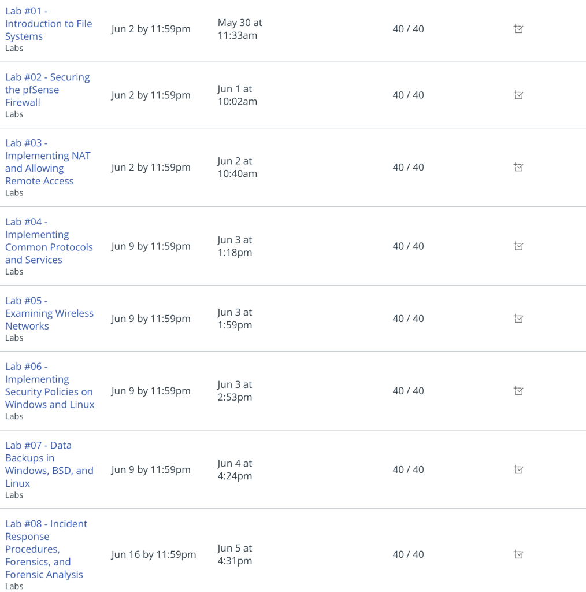Open Lab #08 - Incident Response Procedures link
The width and height of the screenshot is (586, 592).
pos(46,549)
